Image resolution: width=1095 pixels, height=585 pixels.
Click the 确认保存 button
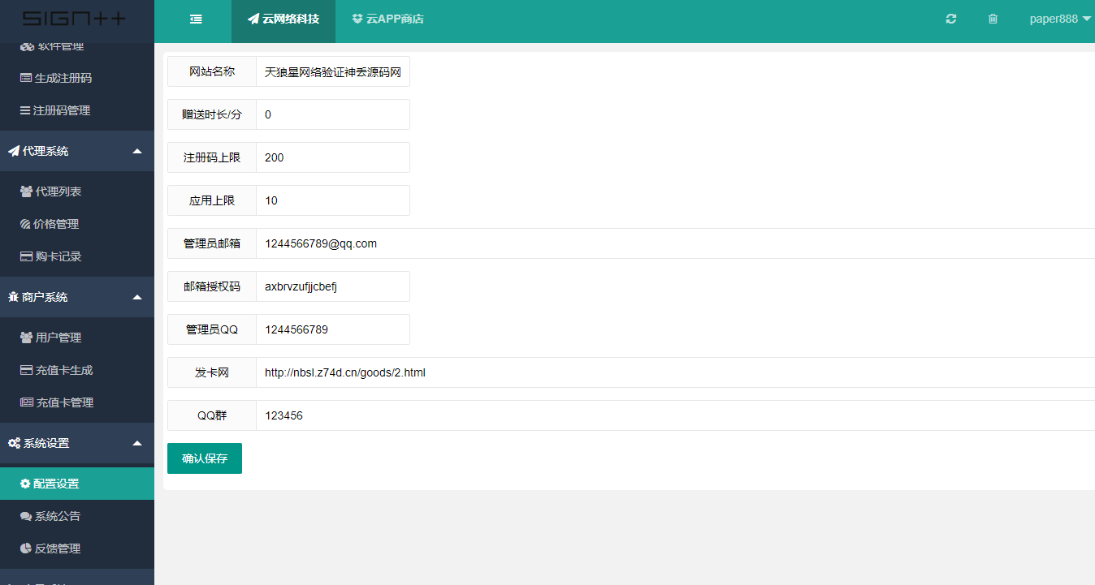coord(205,458)
